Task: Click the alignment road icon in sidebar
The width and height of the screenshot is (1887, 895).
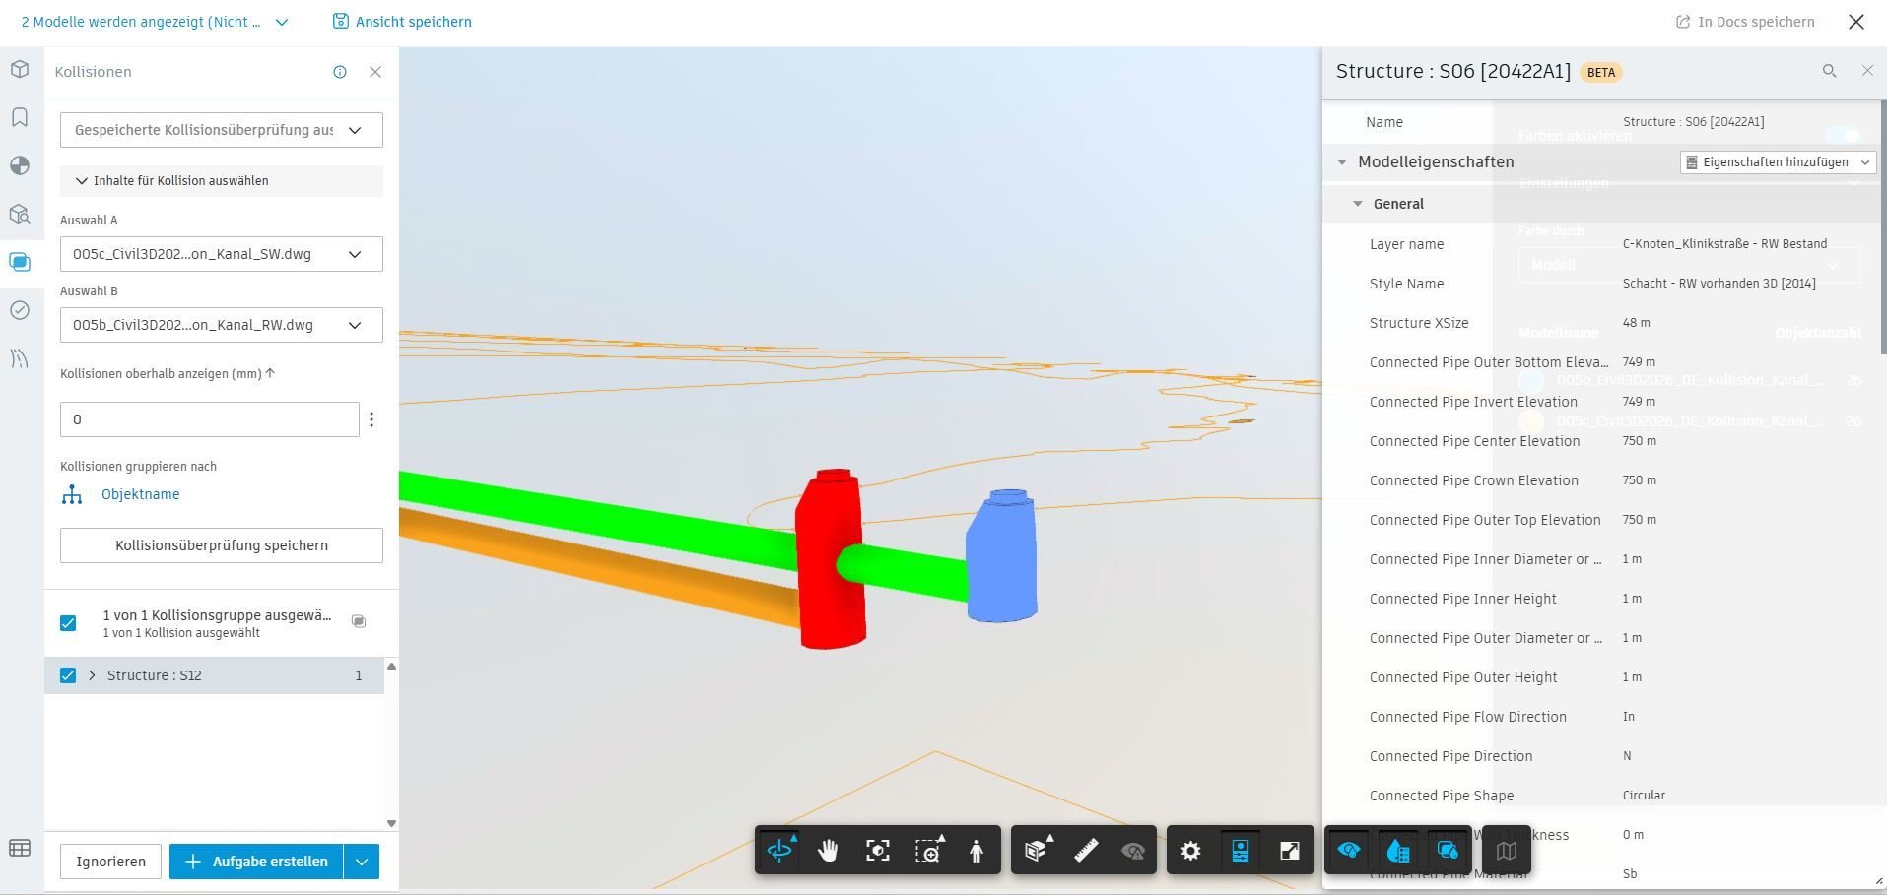Action: pyautogui.click(x=20, y=358)
